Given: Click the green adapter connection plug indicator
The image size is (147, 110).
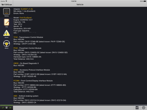Looking at the screenshot, I should point(3,108).
